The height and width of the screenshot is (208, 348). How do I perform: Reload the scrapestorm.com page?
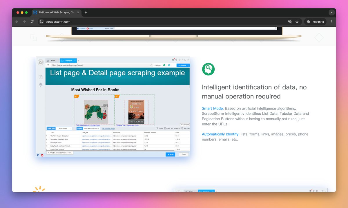[x=32, y=22]
